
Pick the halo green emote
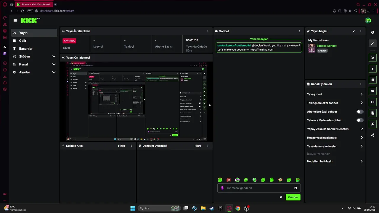click(x=220, y=180)
